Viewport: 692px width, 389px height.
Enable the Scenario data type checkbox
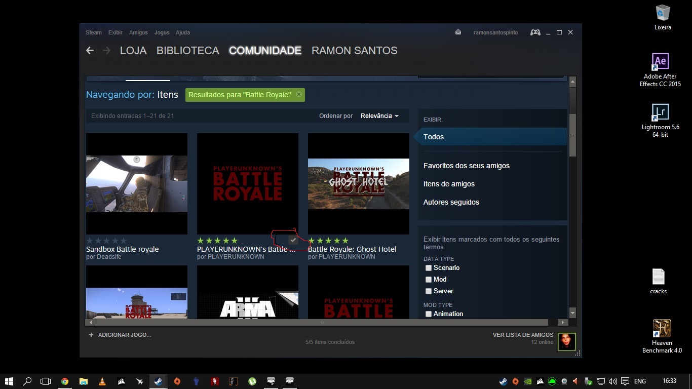click(429, 268)
